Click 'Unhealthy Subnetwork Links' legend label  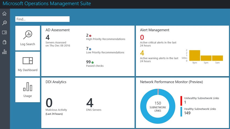(x=201, y=98)
